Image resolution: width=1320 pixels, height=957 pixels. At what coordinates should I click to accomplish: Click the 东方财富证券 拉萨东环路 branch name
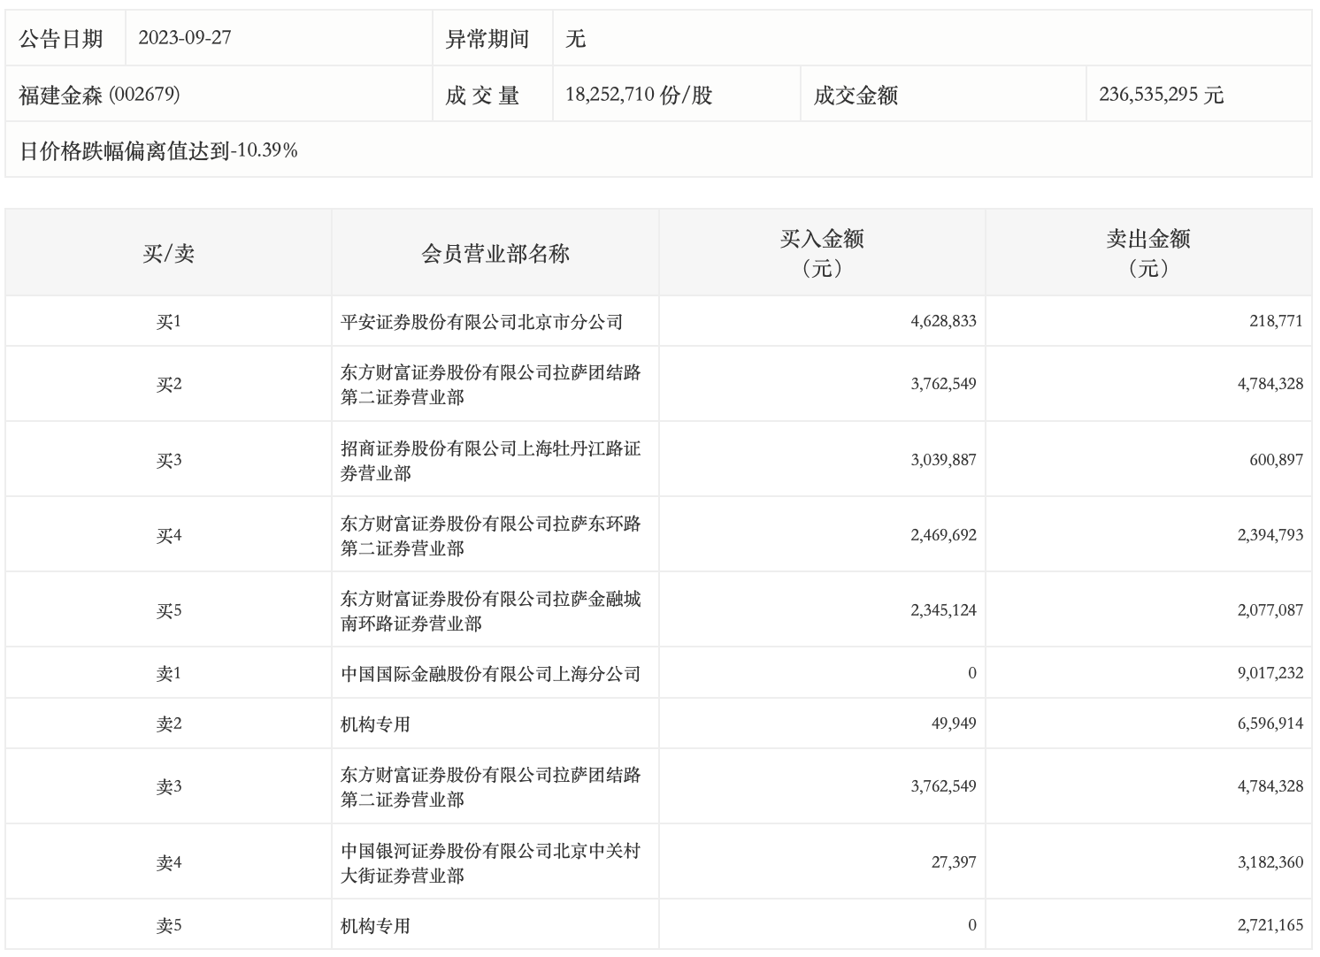pyautogui.click(x=490, y=535)
